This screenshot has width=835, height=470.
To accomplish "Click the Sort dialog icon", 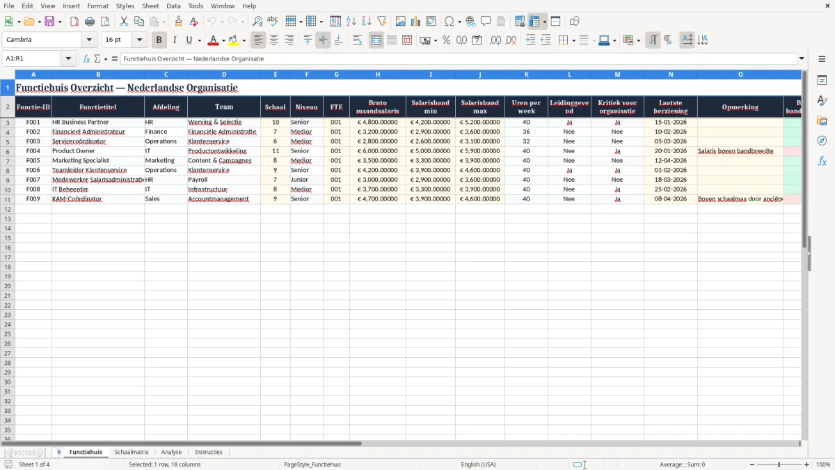I will [x=335, y=21].
